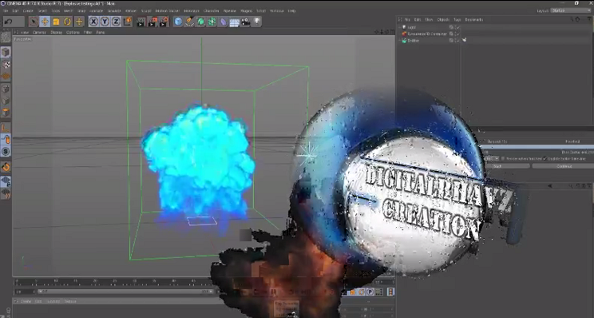Image resolution: width=594 pixels, height=318 pixels.
Task: Open the Window menu
Action: coord(276,11)
